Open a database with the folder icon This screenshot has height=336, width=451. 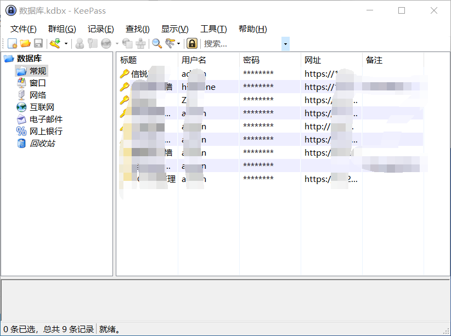25,43
